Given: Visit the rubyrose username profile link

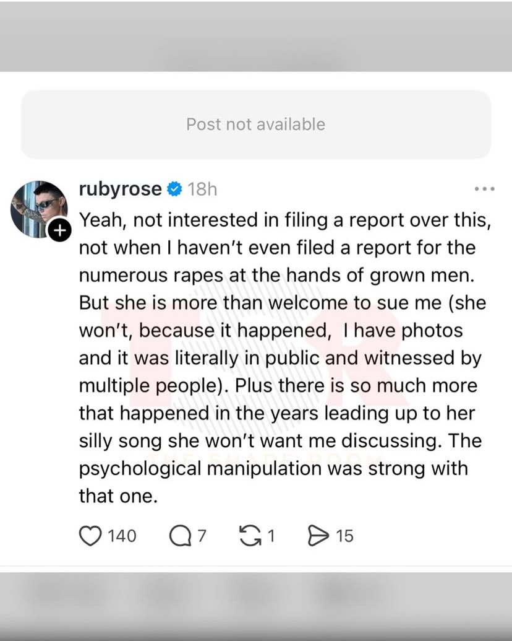Looking at the screenshot, I should [120, 190].
